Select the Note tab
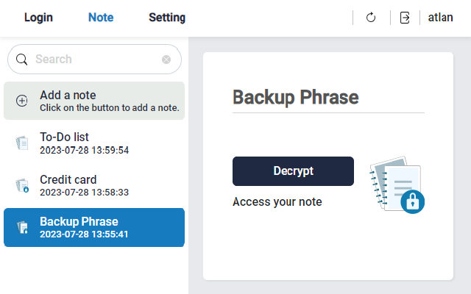471x294 pixels. (101, 18)
